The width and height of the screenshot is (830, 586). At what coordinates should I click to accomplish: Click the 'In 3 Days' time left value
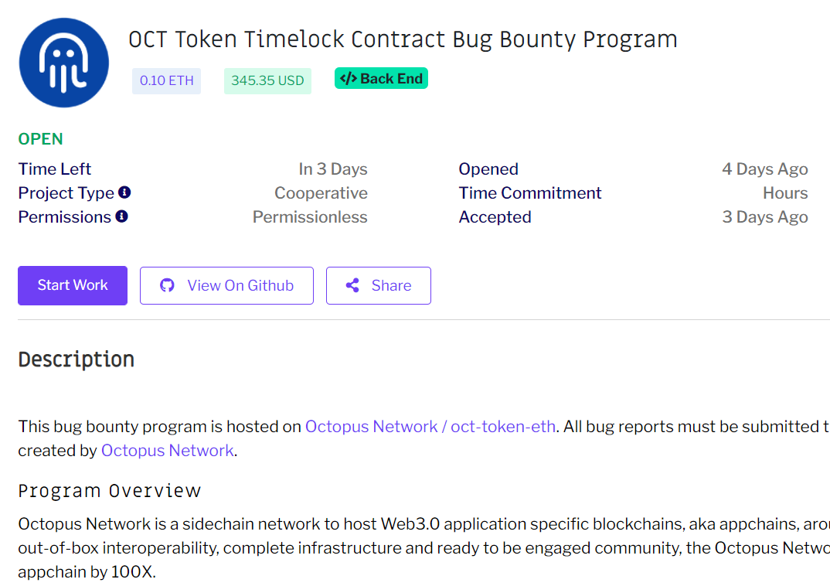point(333,169)
